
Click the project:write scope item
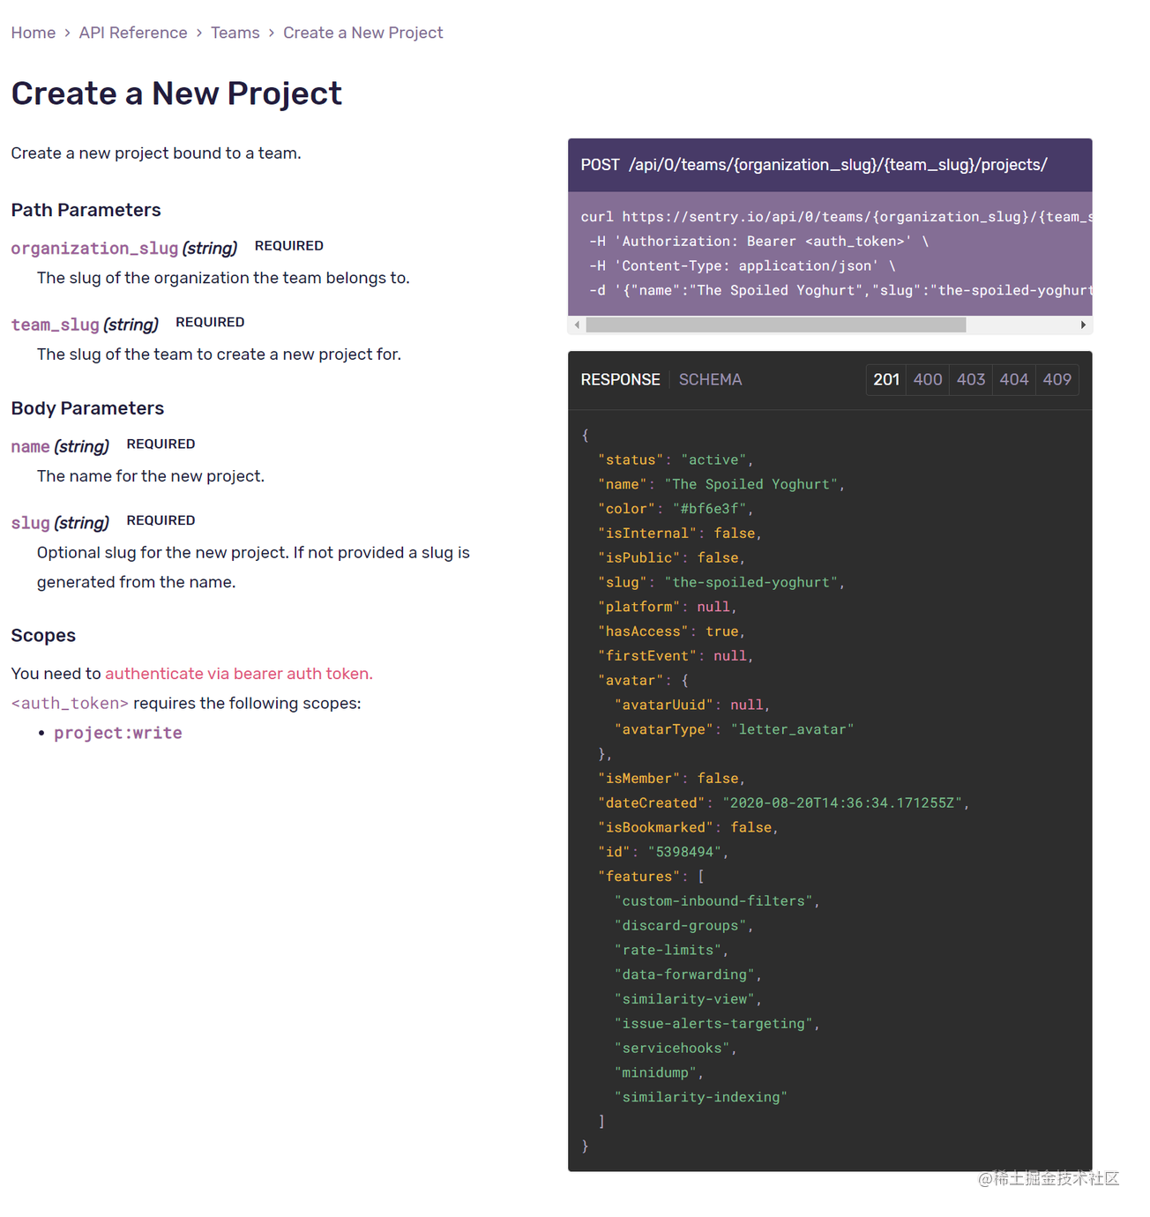[x=117, y=733]
